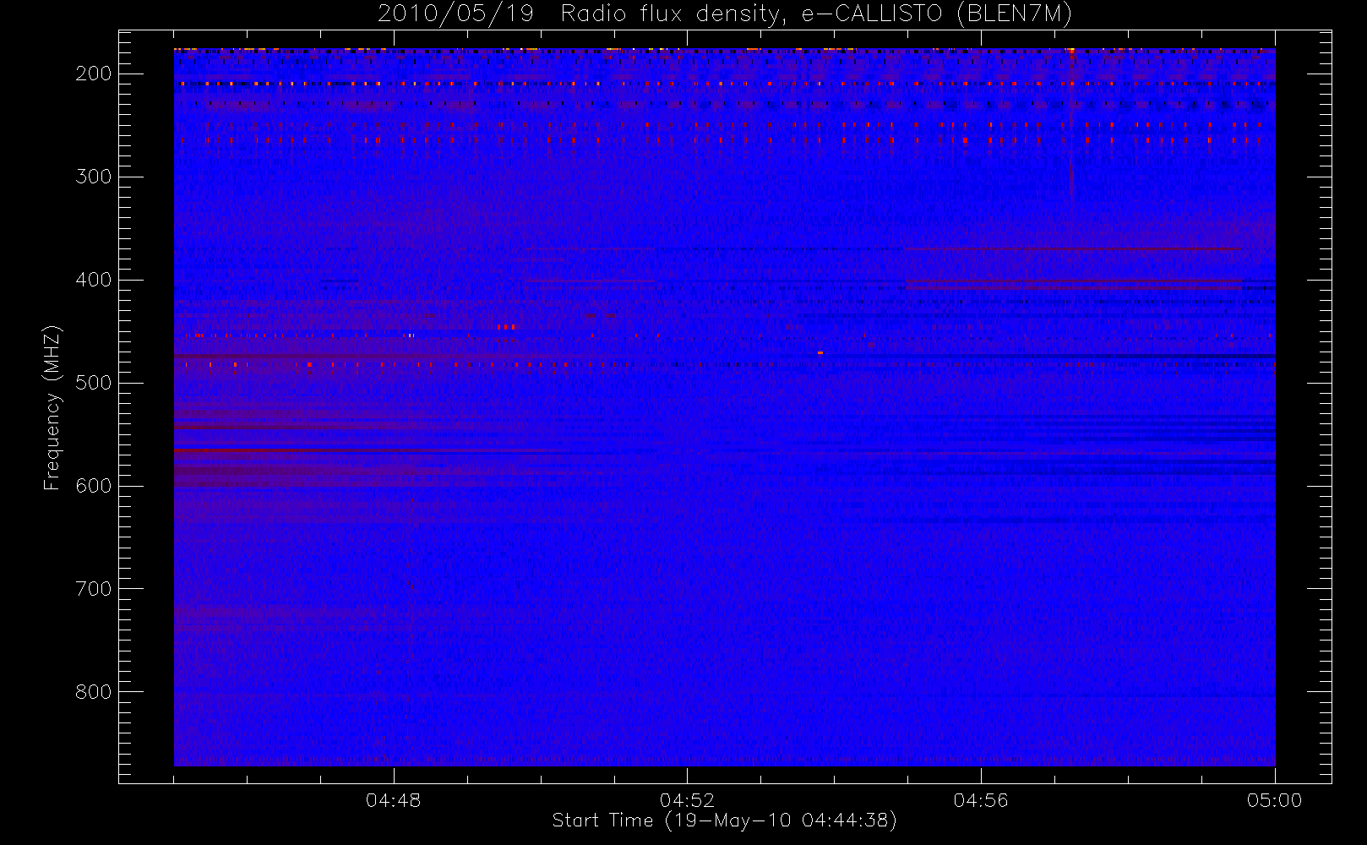
Task: Select the 800 frequency tick label
Action: click(93, 693)
